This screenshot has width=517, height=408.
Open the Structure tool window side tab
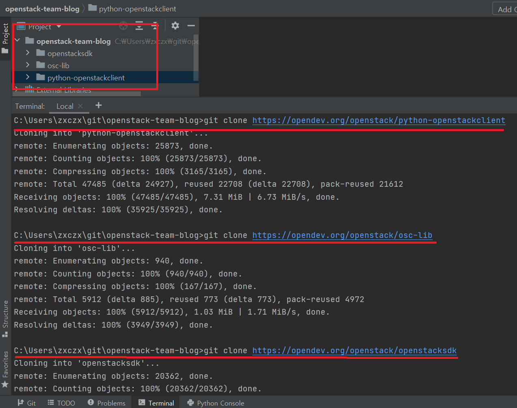click(x=5, y=319)
